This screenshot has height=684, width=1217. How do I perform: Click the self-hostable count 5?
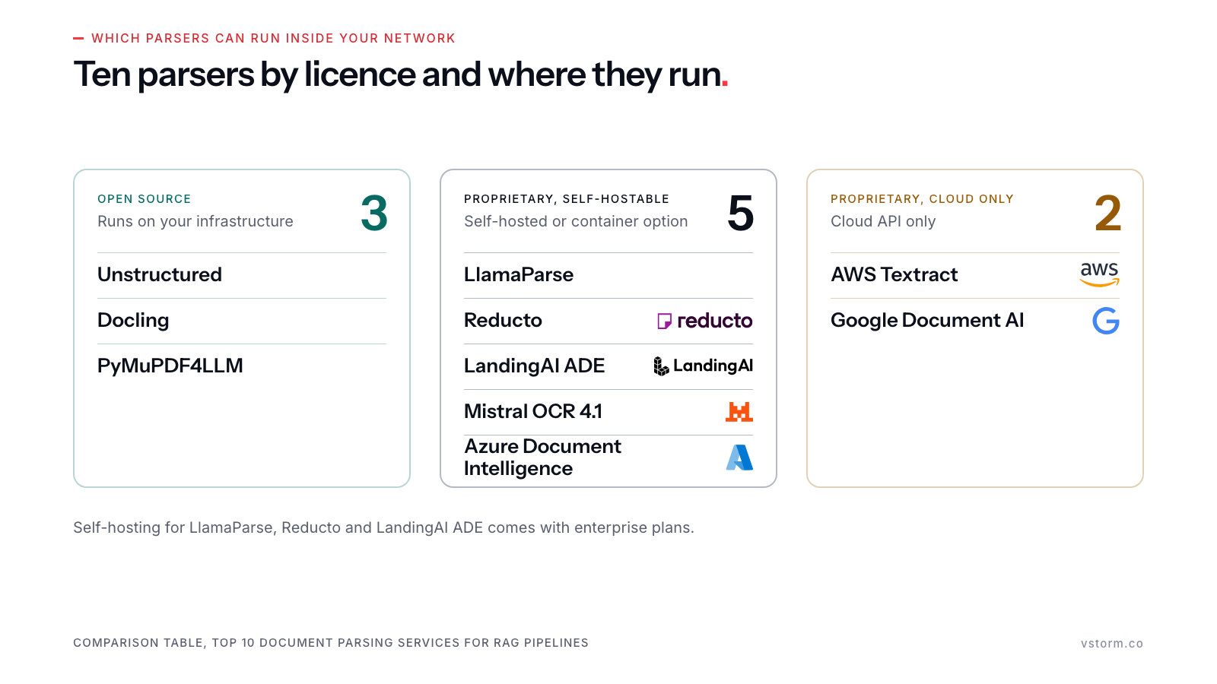pyautogui.click(x=741, y=214)
